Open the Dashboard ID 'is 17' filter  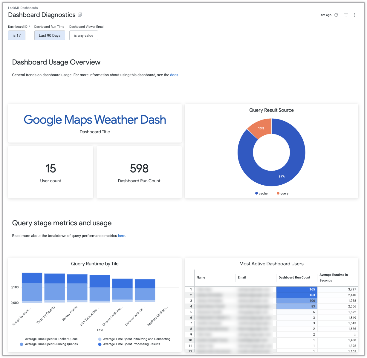tap(17, 36)
